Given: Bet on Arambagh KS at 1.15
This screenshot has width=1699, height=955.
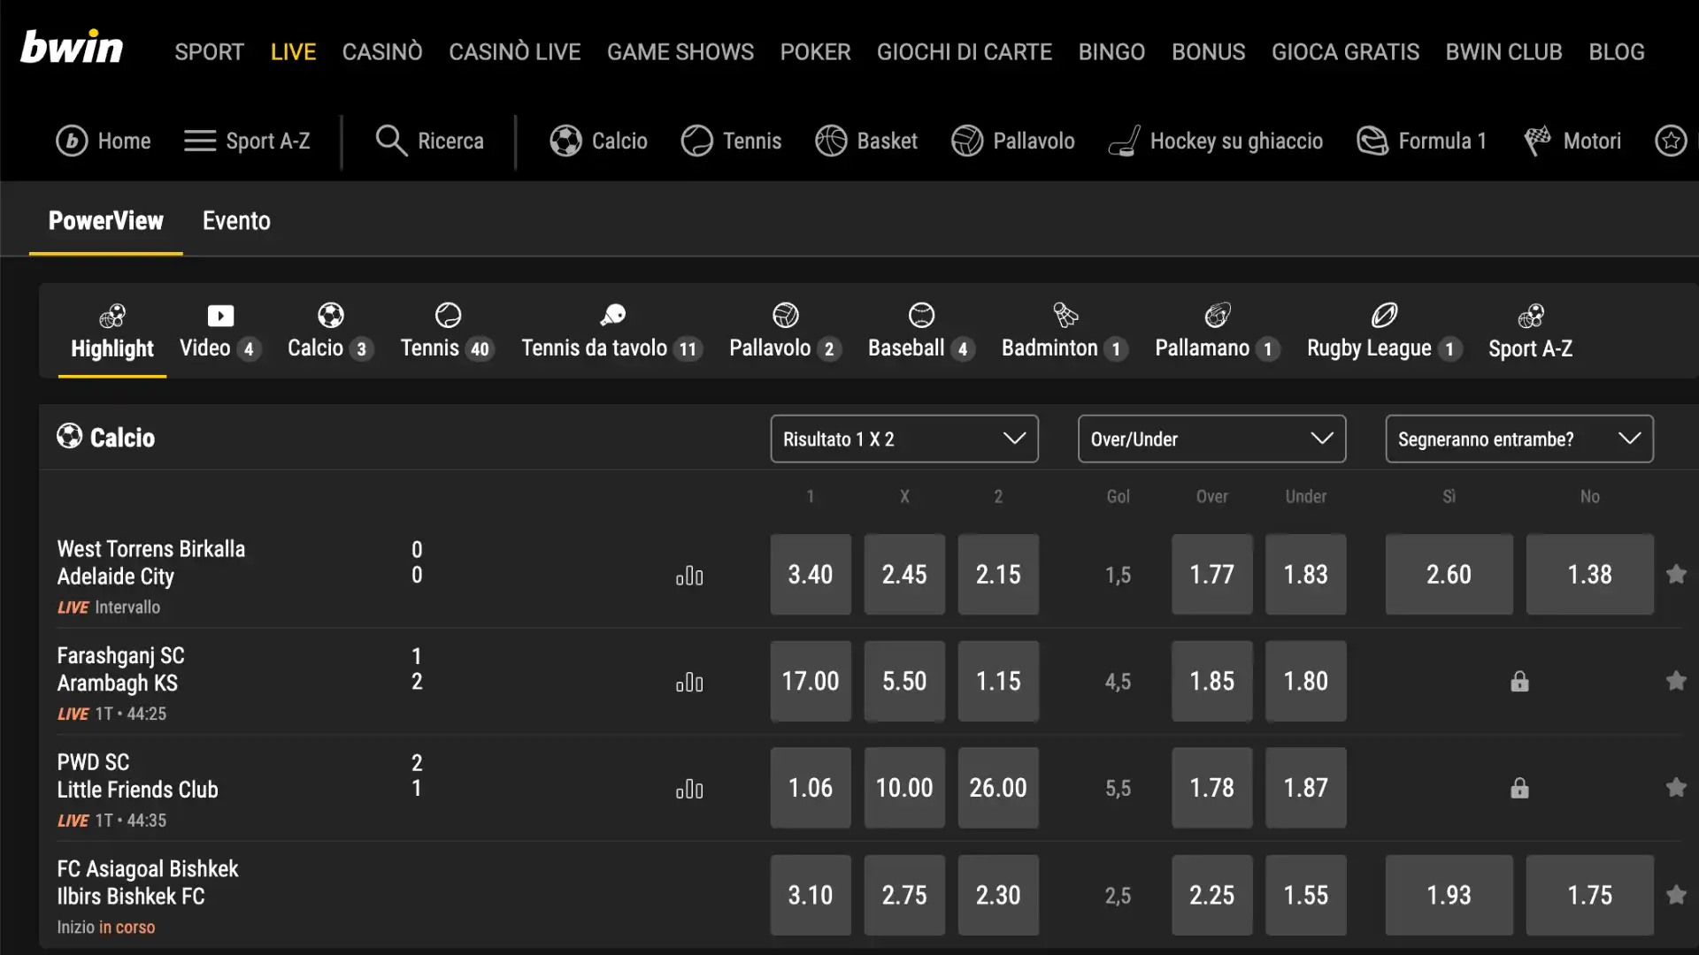Looking at the screenshot, I should [998, 681].
